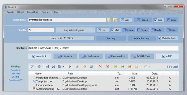Screen dimensions: 187x95
Task: Click the folder with green arrow icon
Action: tap(116, 66)
